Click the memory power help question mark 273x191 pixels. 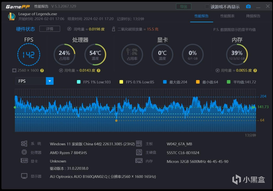pyautogui.click(x=255, y=70)
